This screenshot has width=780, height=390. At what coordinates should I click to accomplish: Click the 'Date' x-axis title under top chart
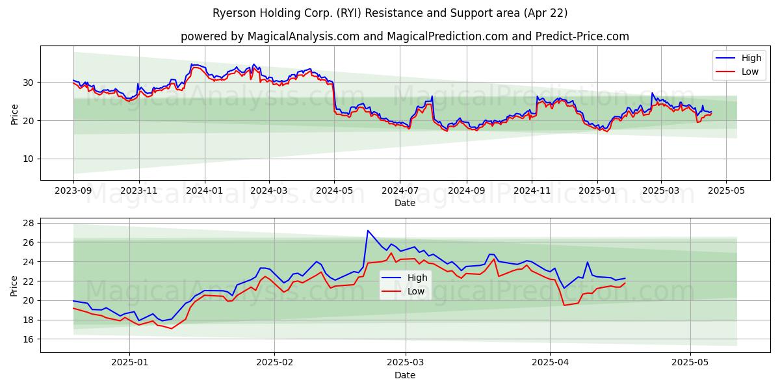click(405, 203)
